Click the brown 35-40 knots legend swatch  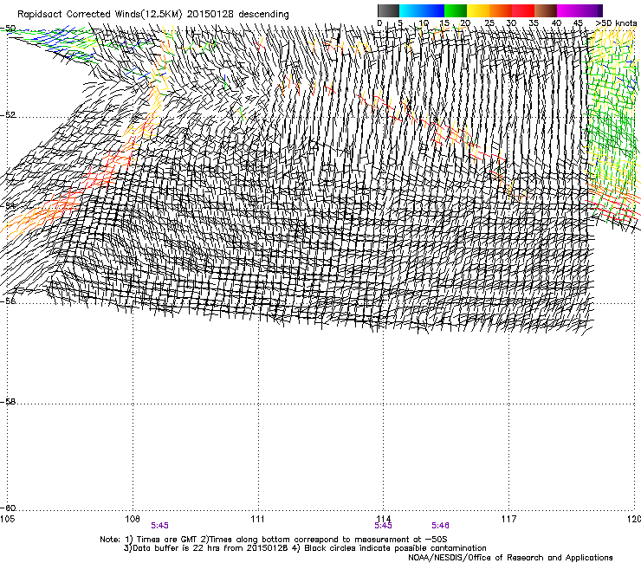[546, 10]
